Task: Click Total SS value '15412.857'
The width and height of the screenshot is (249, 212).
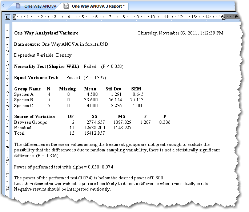Action: pyautogui.click(x=95, y=133)
